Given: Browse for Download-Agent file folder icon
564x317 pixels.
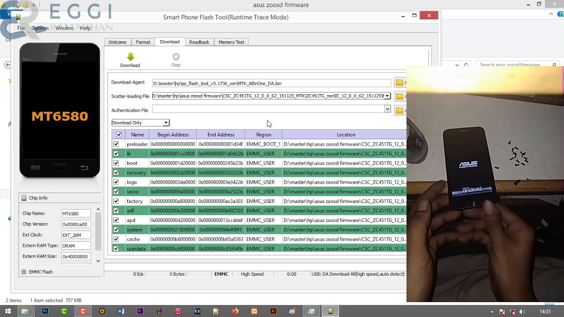Looking at the screenshot, I should point(400,83).
